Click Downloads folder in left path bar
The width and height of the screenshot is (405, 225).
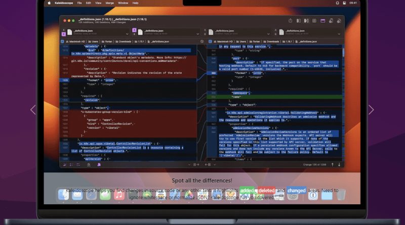coord(124,41)
